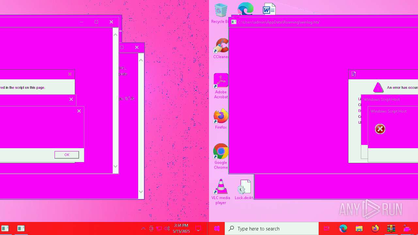This screenshot has width=418, height=235.
Task: Click the warning triangle in the error dialog
Action: [378, 87]
